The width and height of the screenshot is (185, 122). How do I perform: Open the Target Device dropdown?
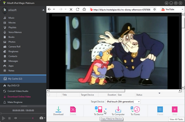pyautogui.click(x=123, y=102)
